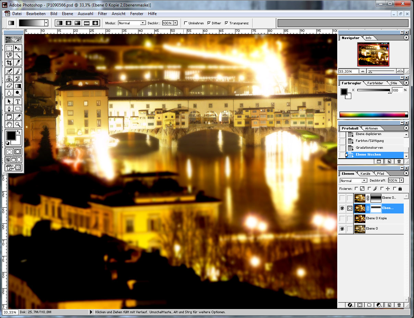
Task: Enable the Umkehren checkbox
Action: (x=186, y=23)
